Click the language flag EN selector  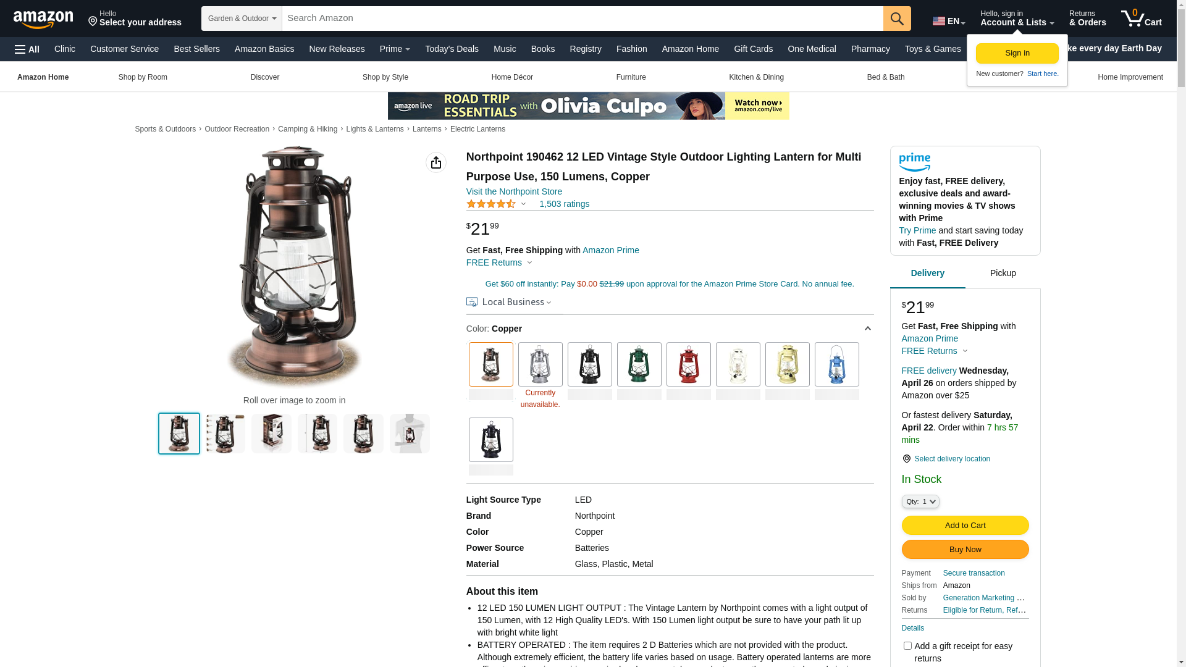[948, 21]
